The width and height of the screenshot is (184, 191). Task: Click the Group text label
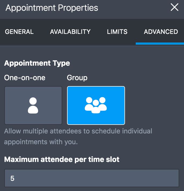[77, 78]
